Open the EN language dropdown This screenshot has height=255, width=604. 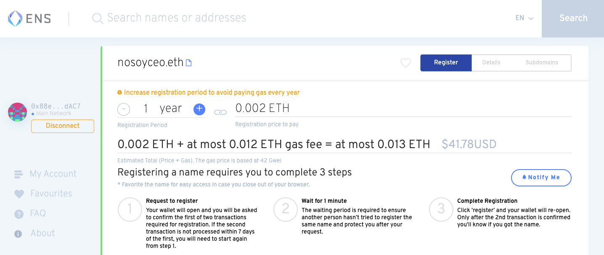point(523,18)
